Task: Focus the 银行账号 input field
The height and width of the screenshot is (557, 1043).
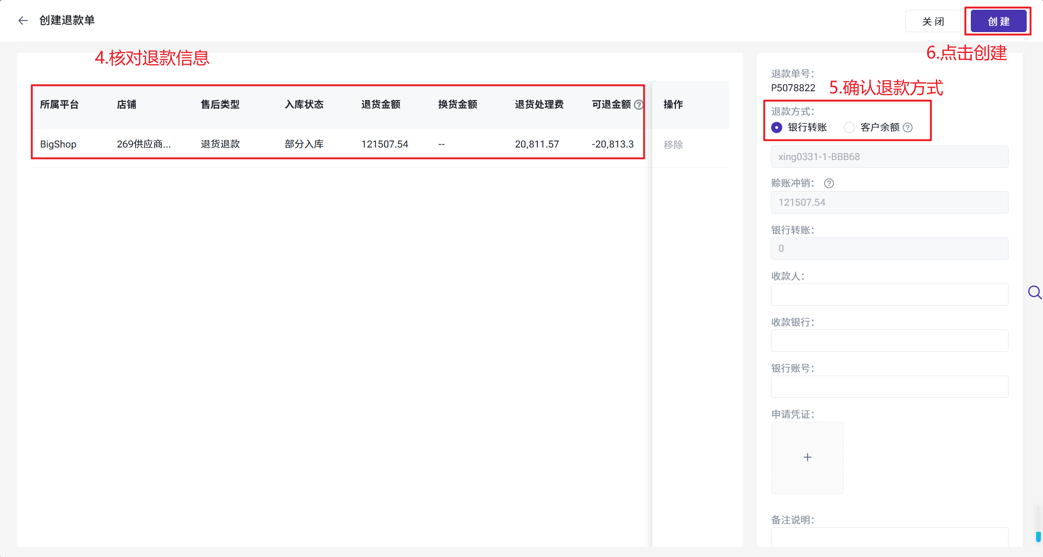Action: click(889, 387)
